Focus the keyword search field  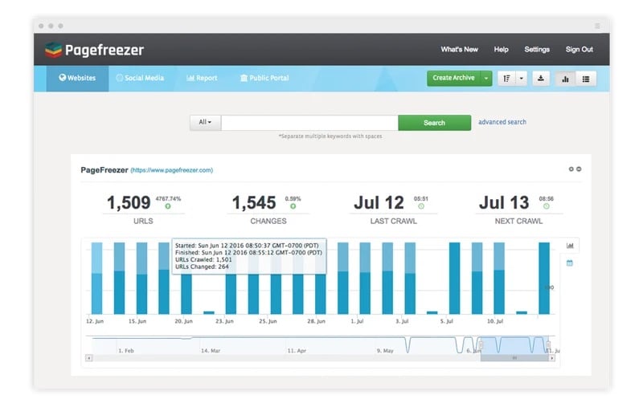pyautogui.click(x=309, y=123)
